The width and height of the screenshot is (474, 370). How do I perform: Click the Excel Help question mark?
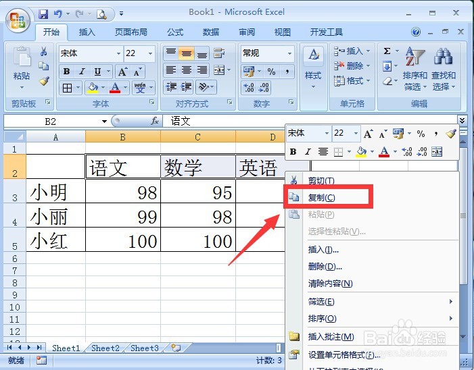pos(416,32)
